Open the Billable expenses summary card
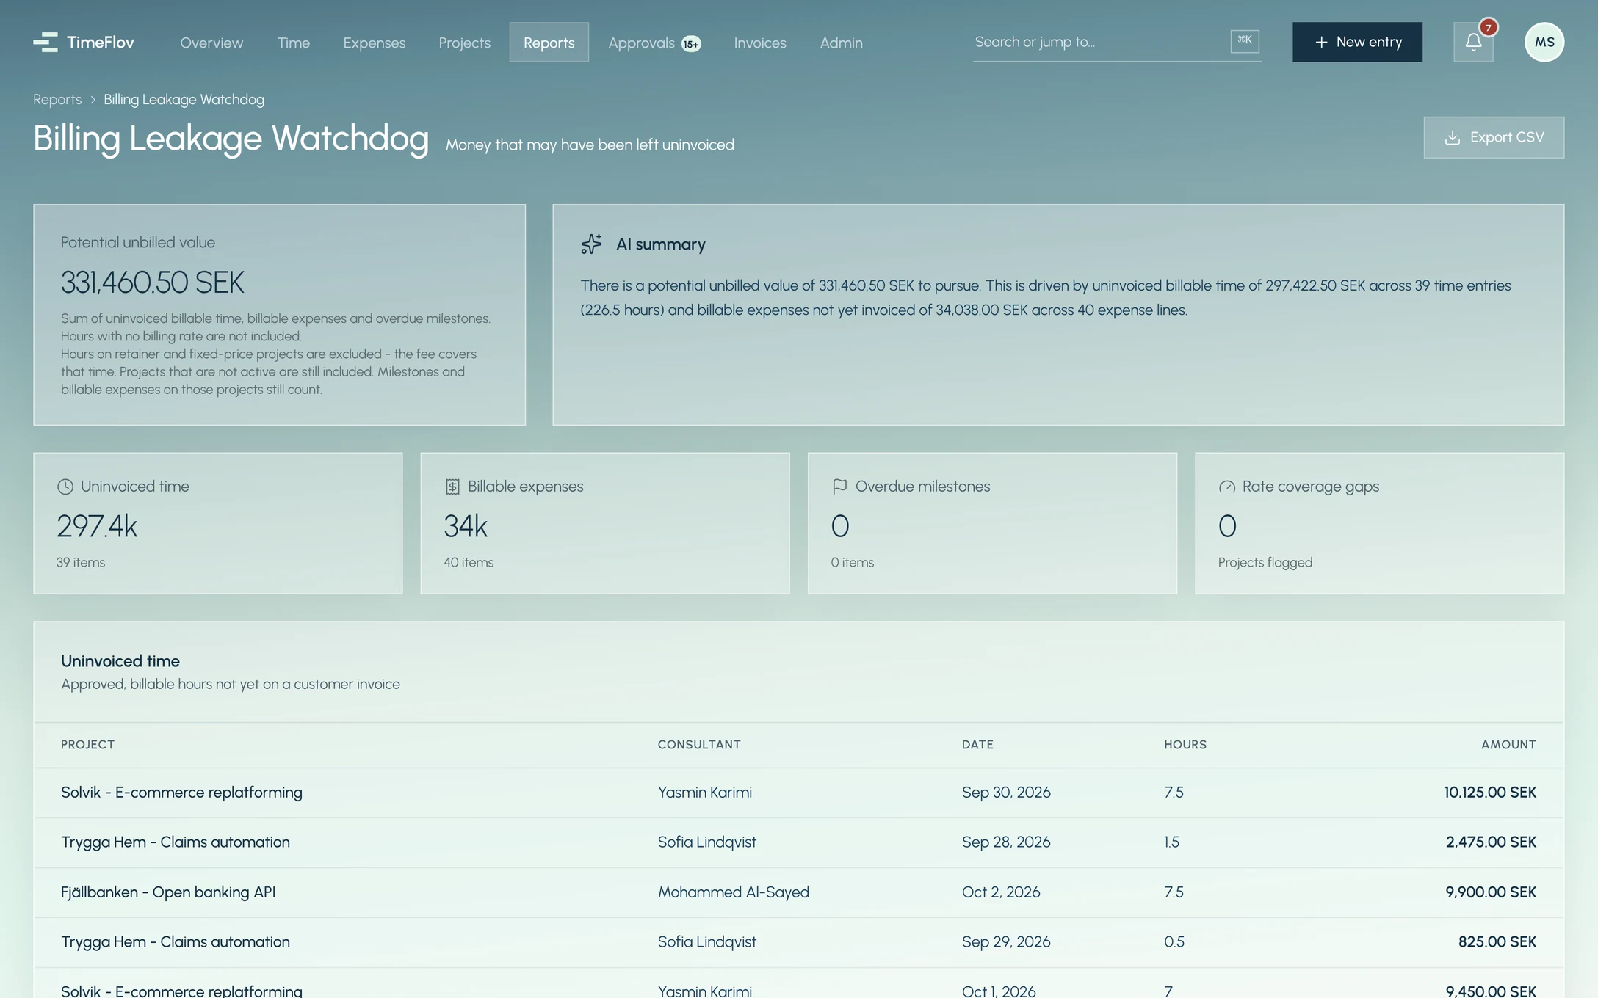The image size is (1598, 998). 605,523
